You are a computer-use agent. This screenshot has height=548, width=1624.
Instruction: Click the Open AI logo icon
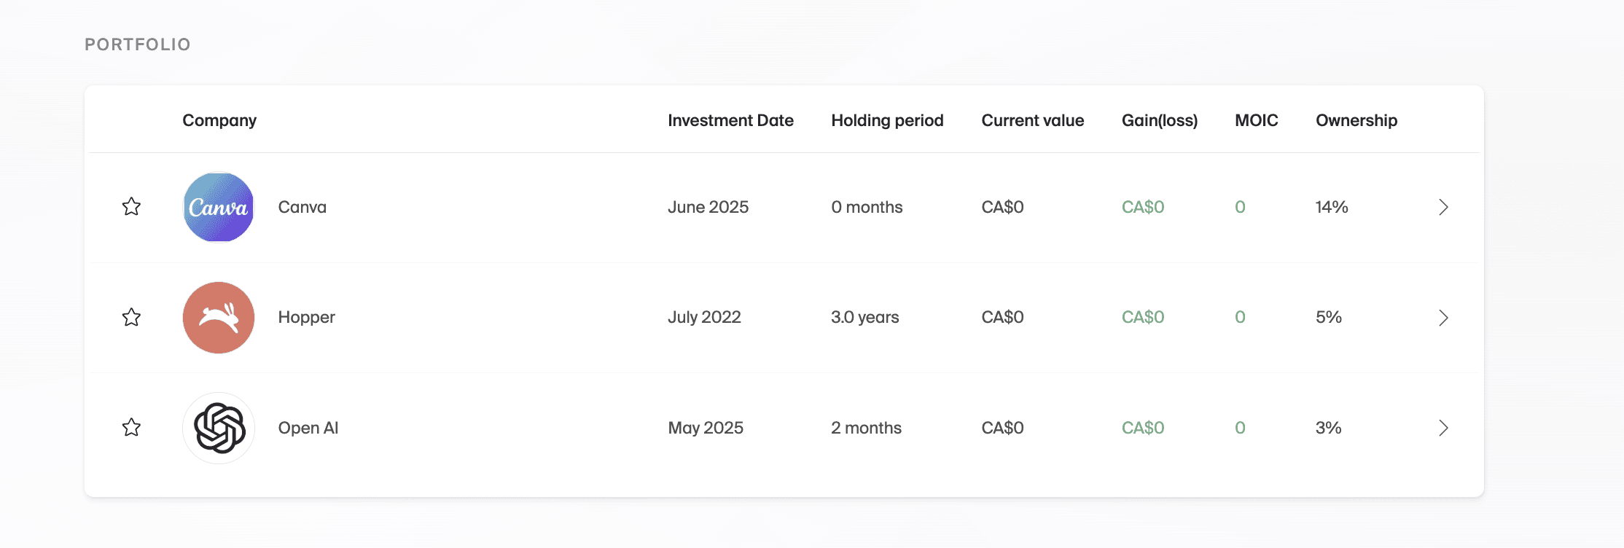pos(219,428)
